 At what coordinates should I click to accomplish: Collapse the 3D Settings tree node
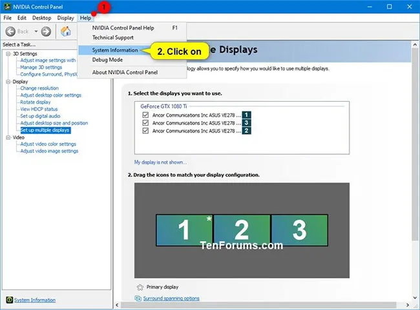tap(8, 53)
